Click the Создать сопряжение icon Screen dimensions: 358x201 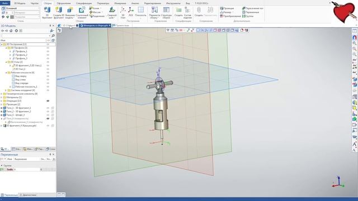(199, 11)
